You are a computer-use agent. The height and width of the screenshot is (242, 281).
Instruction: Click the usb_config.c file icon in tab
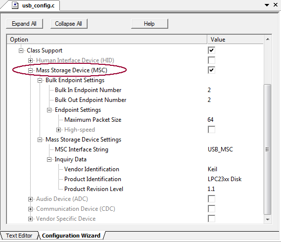coord(15,5)
